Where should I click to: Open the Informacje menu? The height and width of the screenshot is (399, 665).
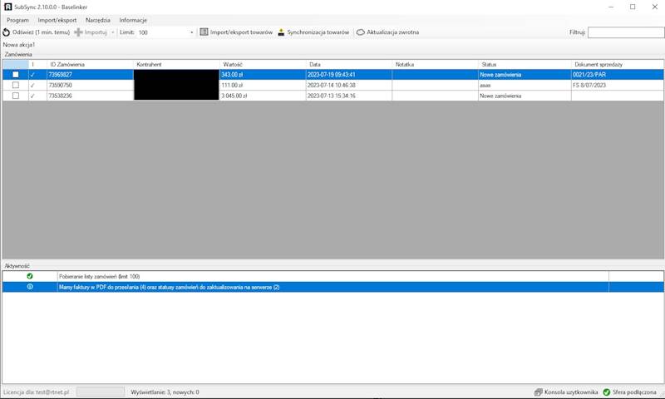(x=133, y=20)
